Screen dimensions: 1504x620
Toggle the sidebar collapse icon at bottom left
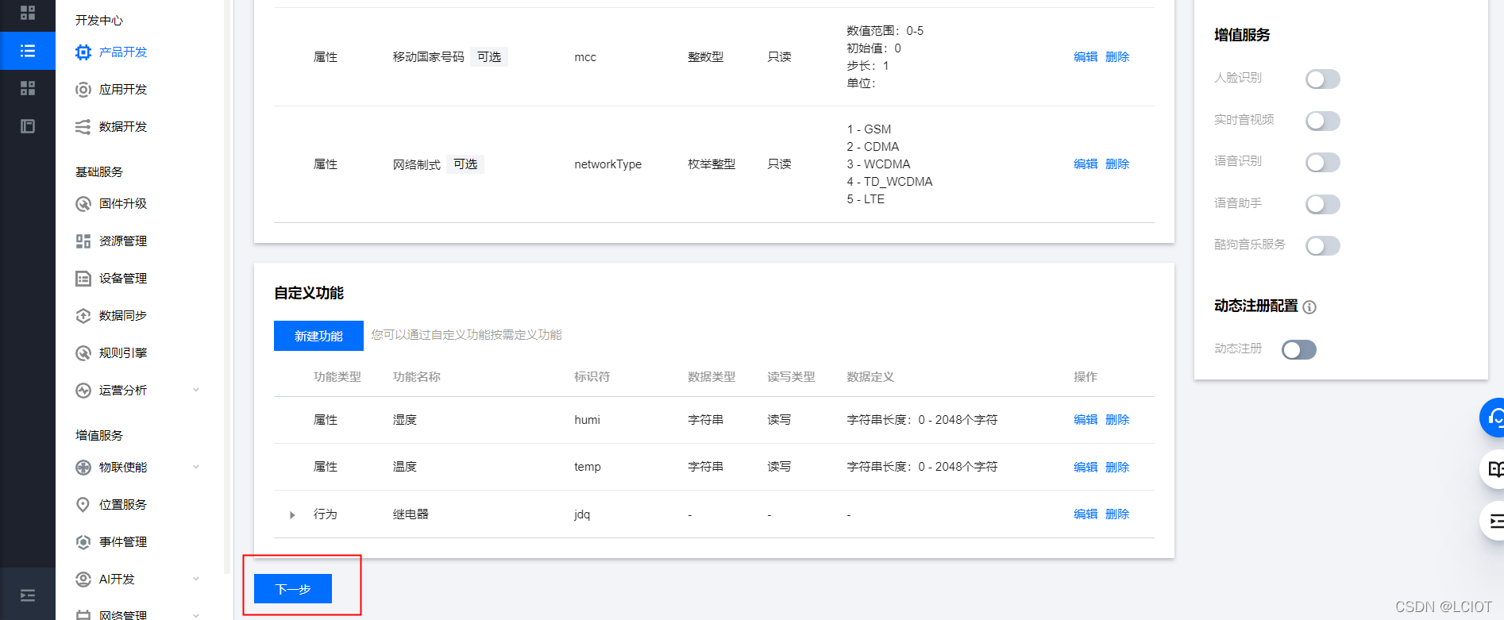pyautogui.click(x=28, y=595)
